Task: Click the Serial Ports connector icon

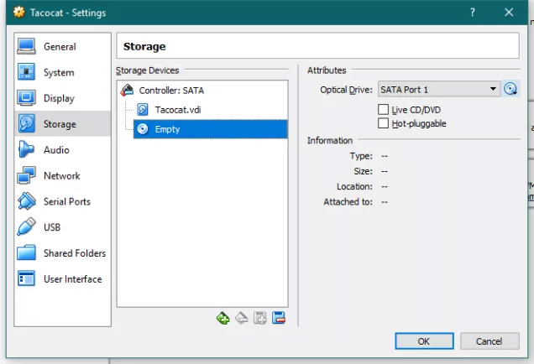Action: pyautogui.click(x=26, y=201)
